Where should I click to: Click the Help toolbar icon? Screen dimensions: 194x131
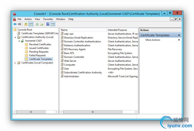point(48,24)
